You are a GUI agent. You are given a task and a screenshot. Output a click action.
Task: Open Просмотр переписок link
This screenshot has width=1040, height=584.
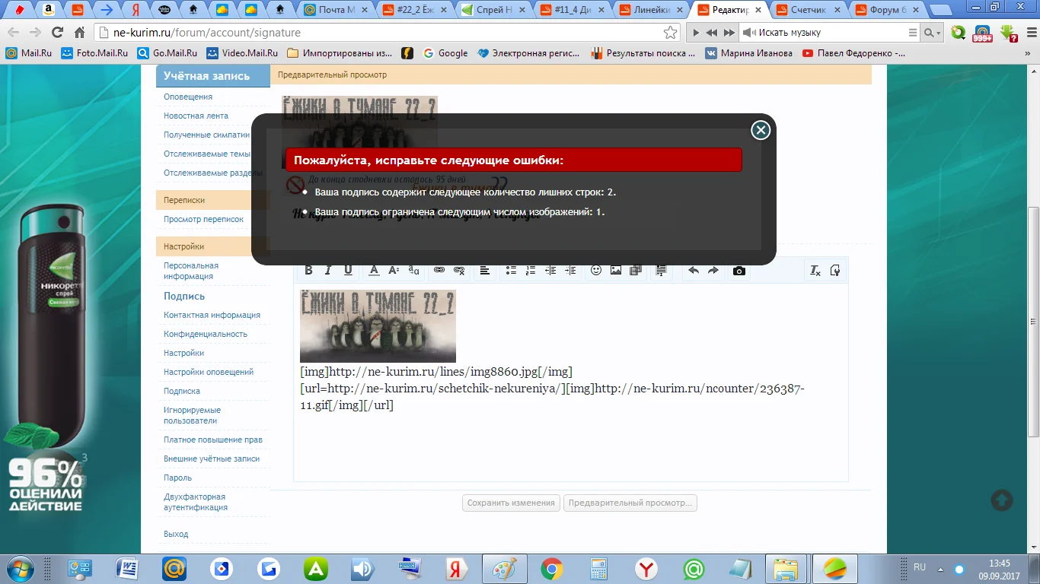[x=203, y=219]
